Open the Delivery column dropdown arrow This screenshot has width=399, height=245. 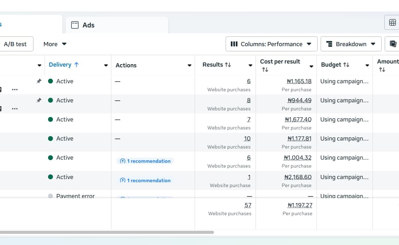(106, 66)
